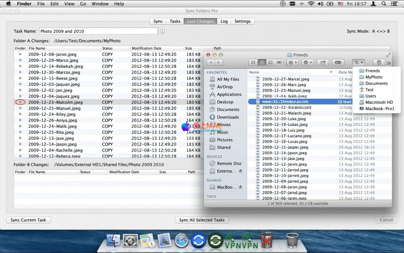
Task: Click the circled arrow beside 2009-12-23-Malcolm.jpeg
Action: point(20,102)
